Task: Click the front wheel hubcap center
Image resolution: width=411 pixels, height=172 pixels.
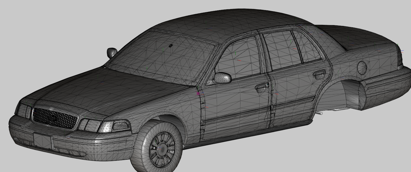Action: tap(163, 149)
